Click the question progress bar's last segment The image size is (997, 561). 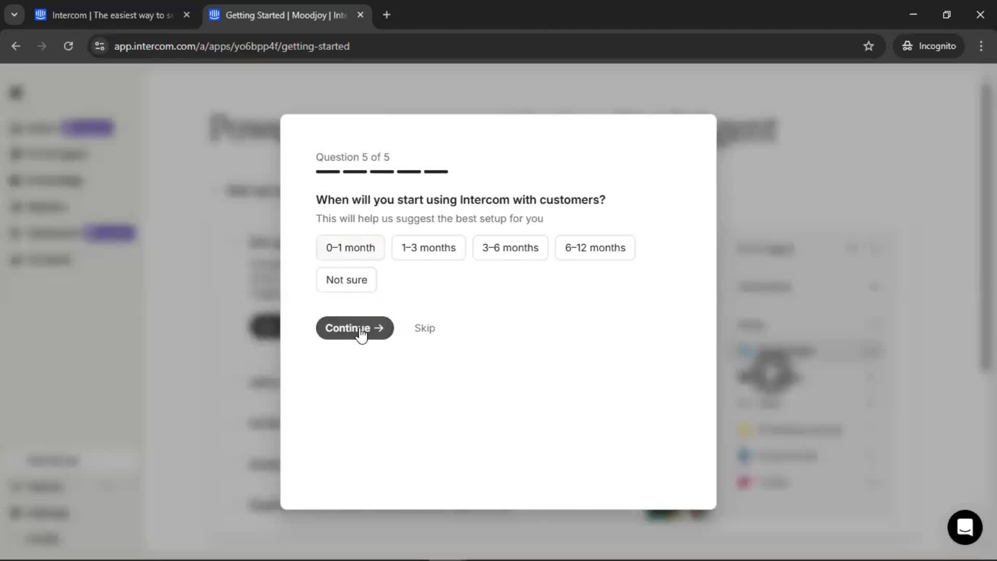[436, 171]
